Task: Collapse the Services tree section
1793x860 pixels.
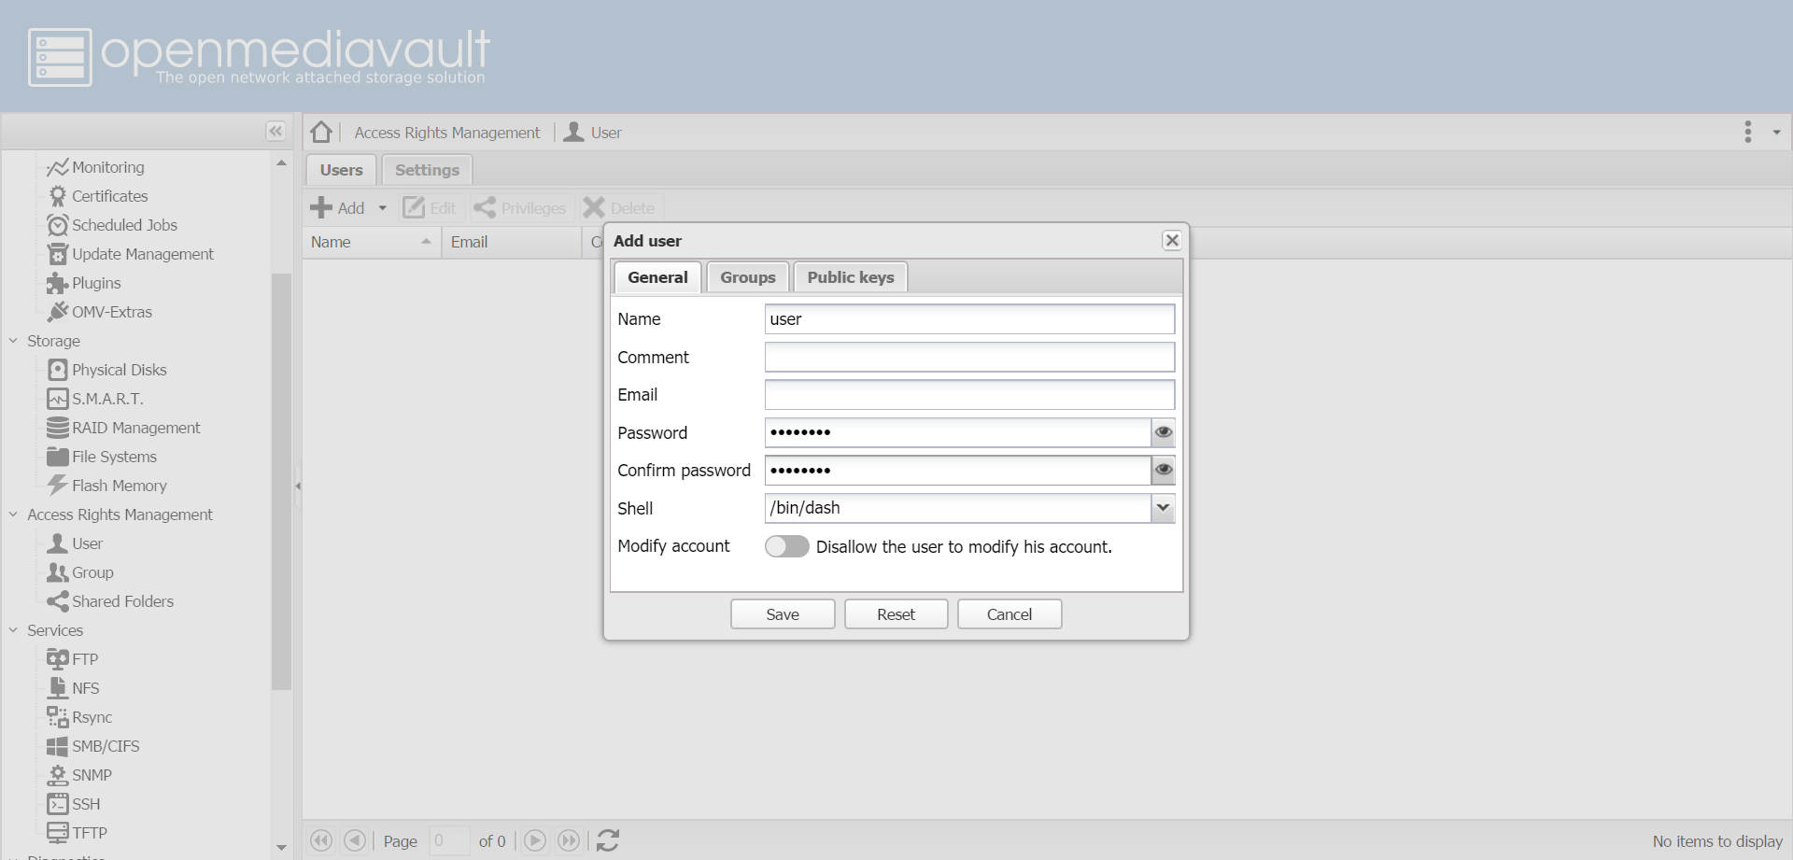Action: click(14, 630)
